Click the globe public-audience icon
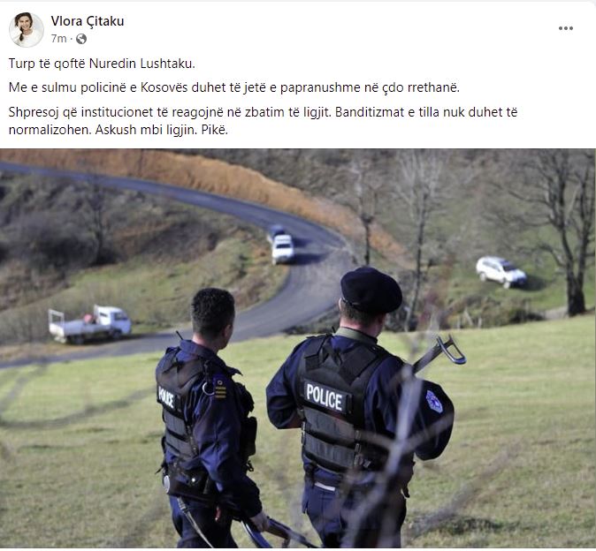 (x=81, y=39)
